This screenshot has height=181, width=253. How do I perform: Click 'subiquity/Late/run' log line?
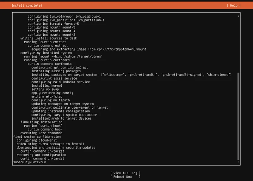pos(29,162)
